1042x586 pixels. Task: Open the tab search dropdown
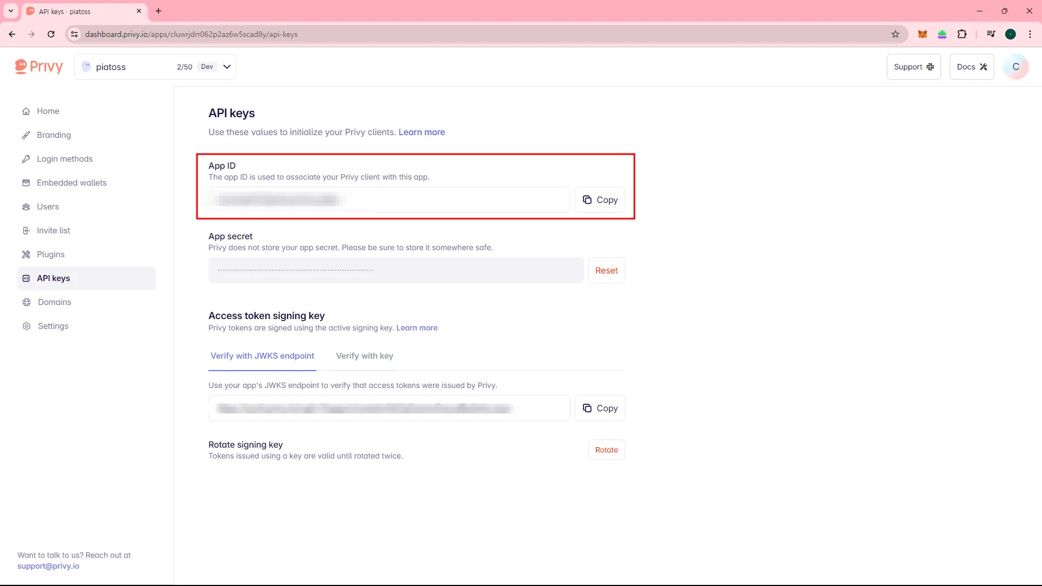(x=11, y=11)
